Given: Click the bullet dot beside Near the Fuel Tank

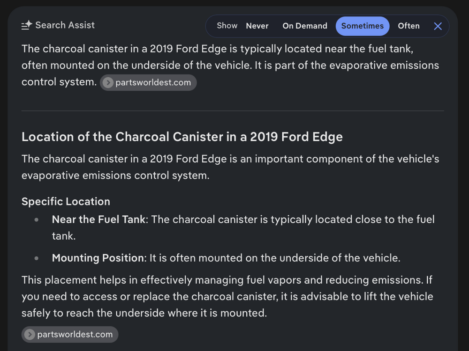Looking at the screenshot, I should (37, 220).
